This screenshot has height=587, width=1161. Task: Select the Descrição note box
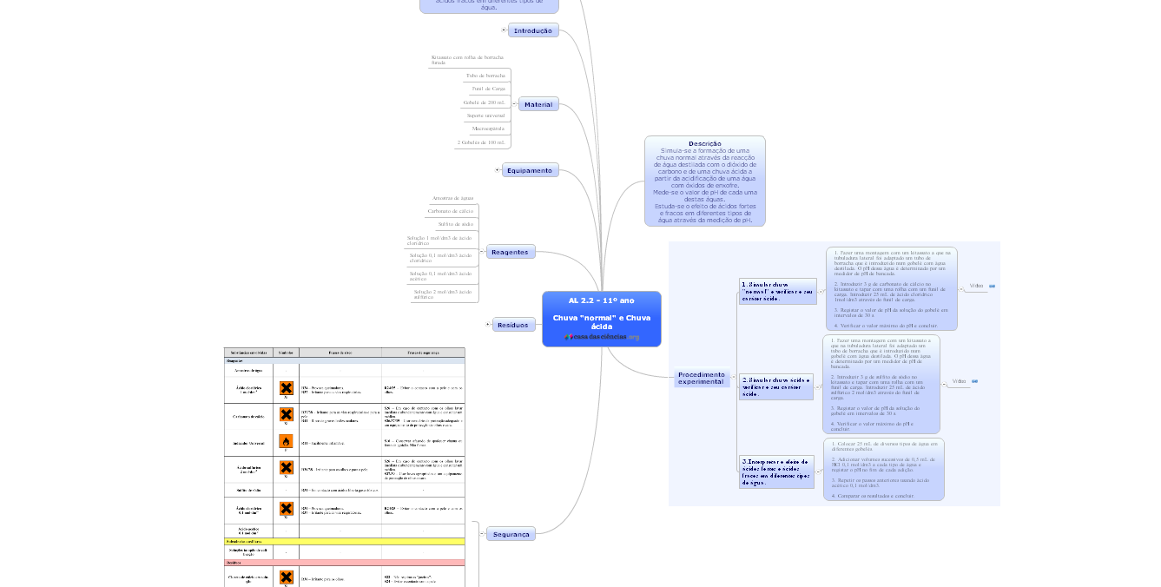coord(705,181)
